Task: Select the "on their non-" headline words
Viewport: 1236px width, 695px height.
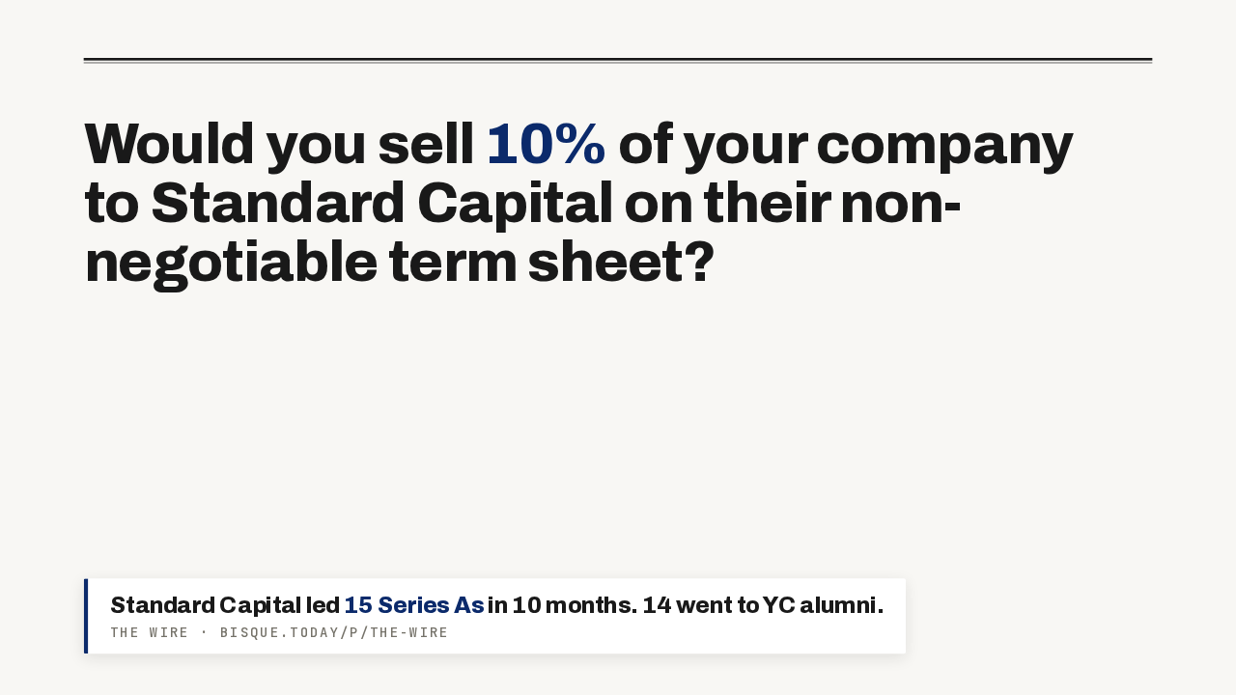Action: pos(793,204)
